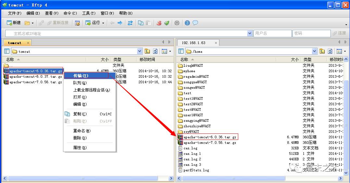Close the tomcat tab
The width and height of the screenshot is (350, 183).
pos(28,43)
